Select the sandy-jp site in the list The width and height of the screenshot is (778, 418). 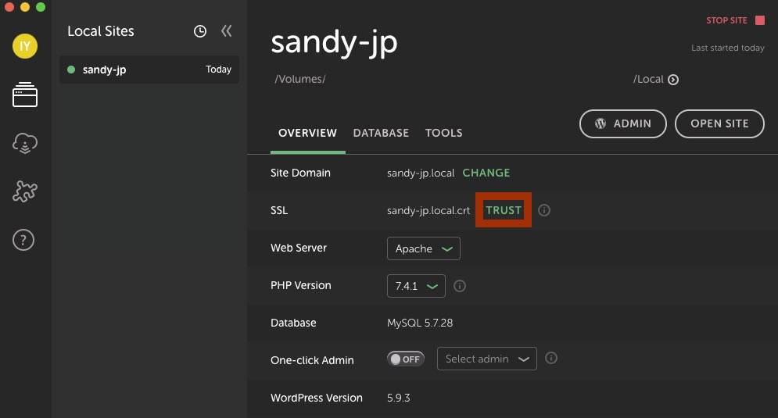pos(149,70)
